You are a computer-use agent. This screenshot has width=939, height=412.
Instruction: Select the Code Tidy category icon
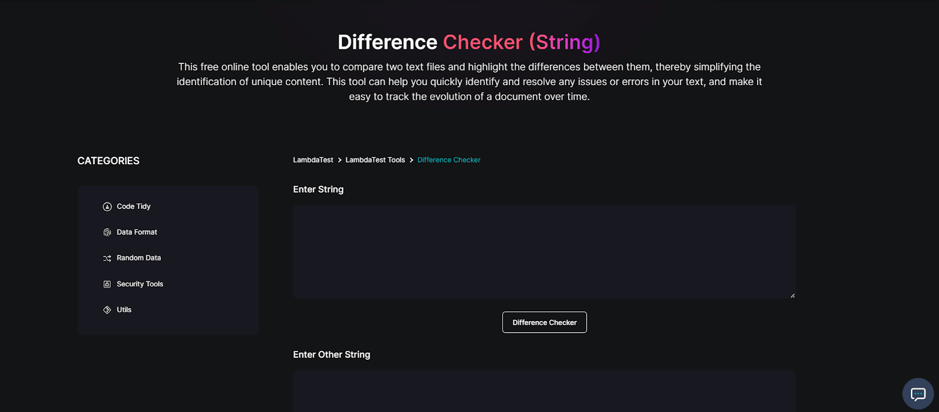pos(107,206)
